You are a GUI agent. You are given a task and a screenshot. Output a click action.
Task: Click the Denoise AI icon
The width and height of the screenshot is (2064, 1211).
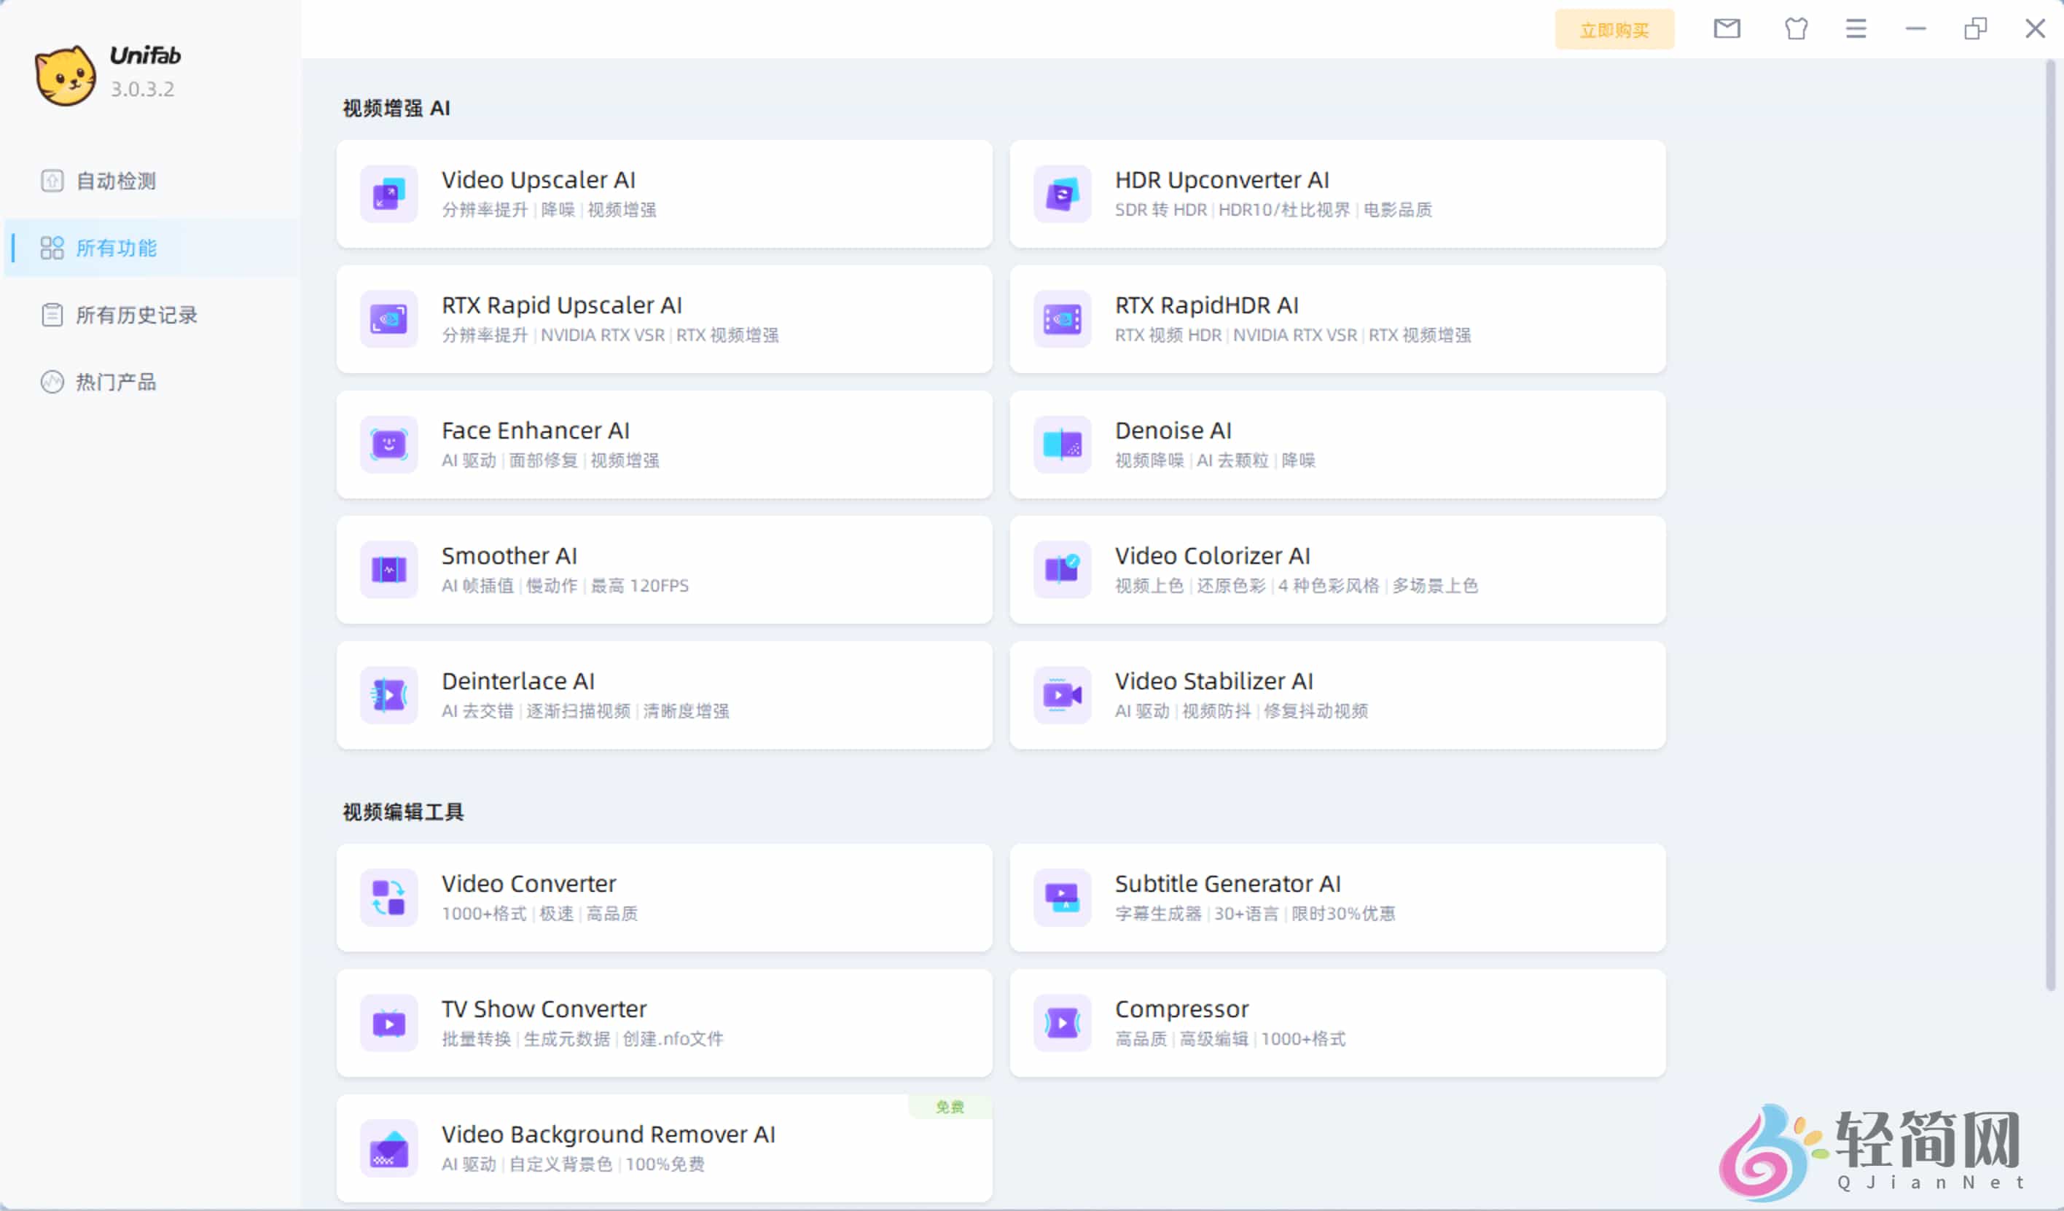(1063, 444)
